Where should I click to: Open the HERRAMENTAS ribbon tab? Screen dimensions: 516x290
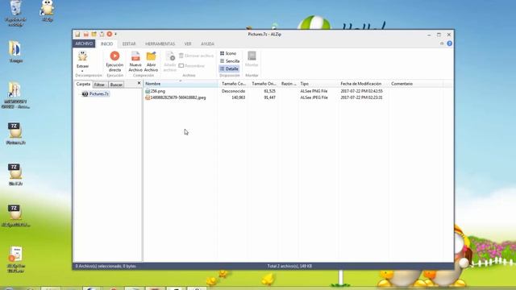click(x=160, y=43)
